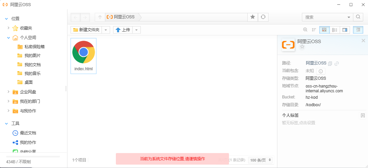Collapse the 位置 section
The height and width of the screenshot is (168, 368).
pos(6,19)
